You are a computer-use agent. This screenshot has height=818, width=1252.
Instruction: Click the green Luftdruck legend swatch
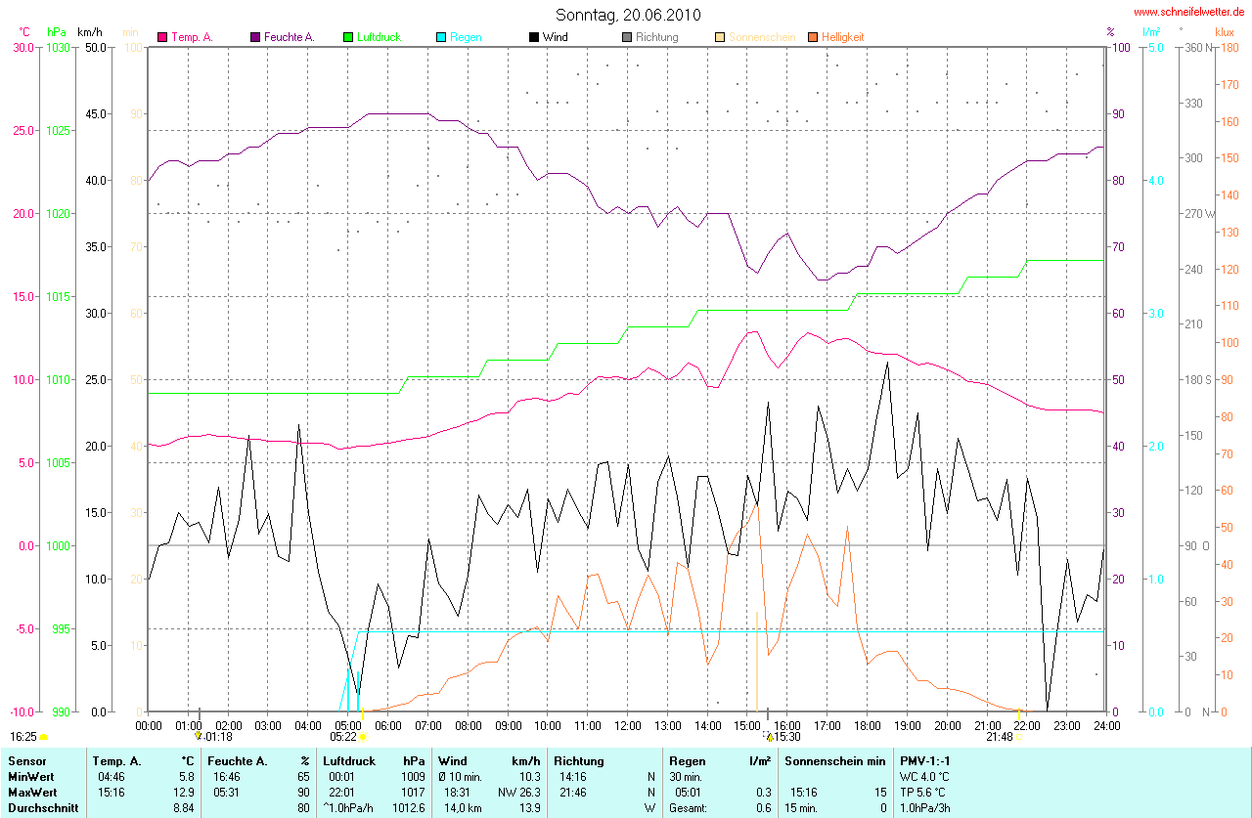(348, 37)
